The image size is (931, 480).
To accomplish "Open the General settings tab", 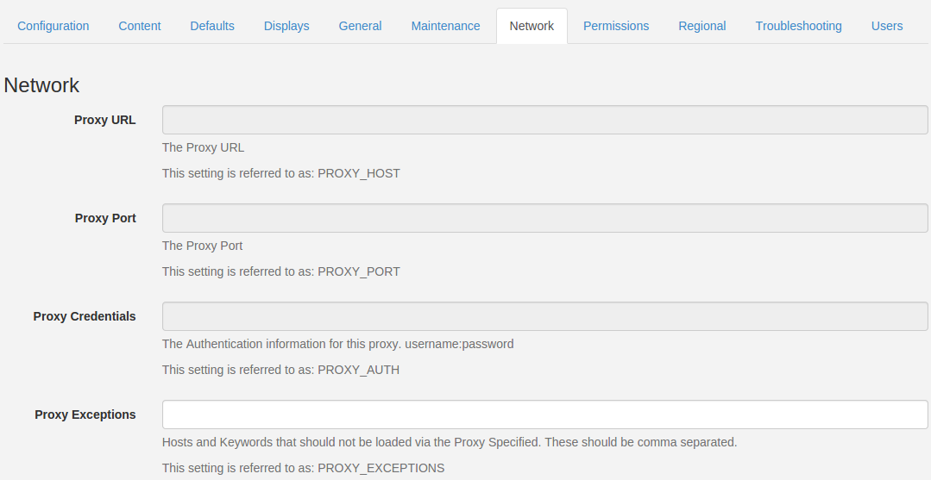I will (360, 26).
